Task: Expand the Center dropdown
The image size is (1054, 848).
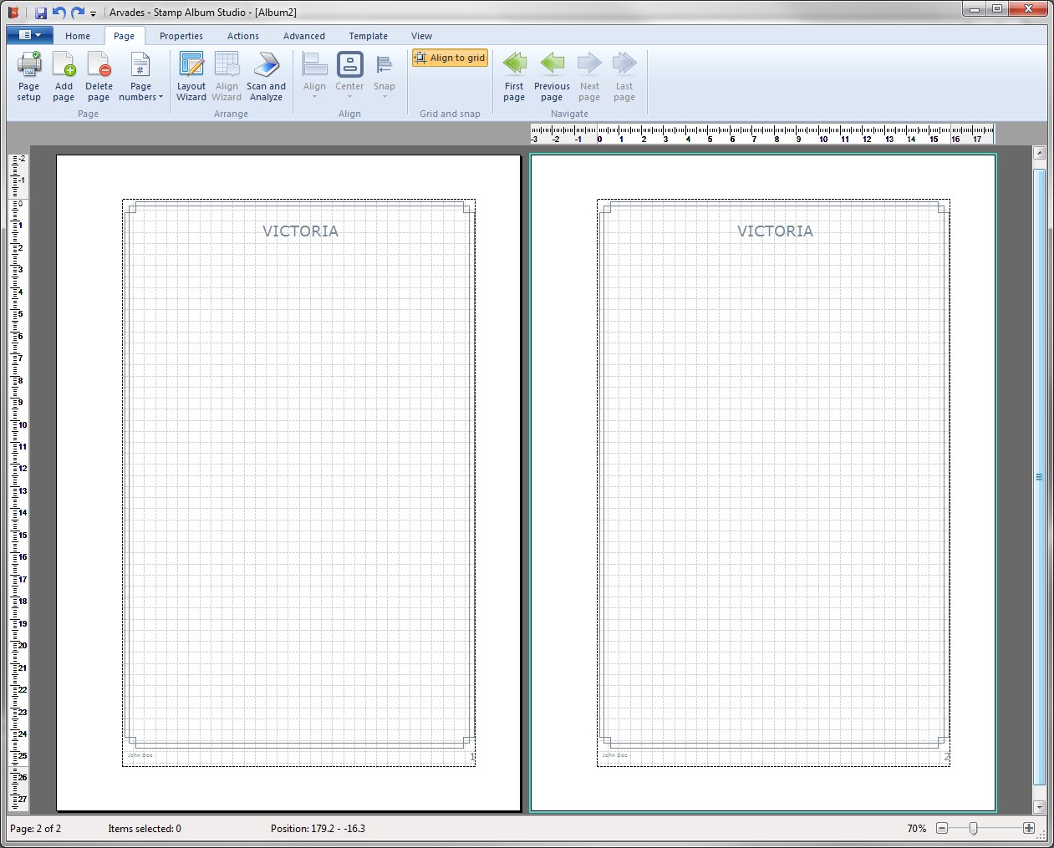Action: (x=349, y=77)
